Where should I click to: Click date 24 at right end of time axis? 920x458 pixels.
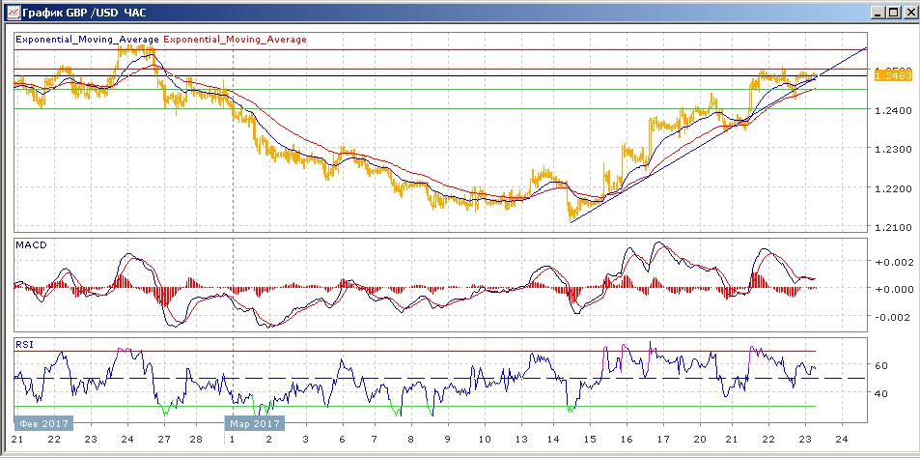[x=841, y=439]
